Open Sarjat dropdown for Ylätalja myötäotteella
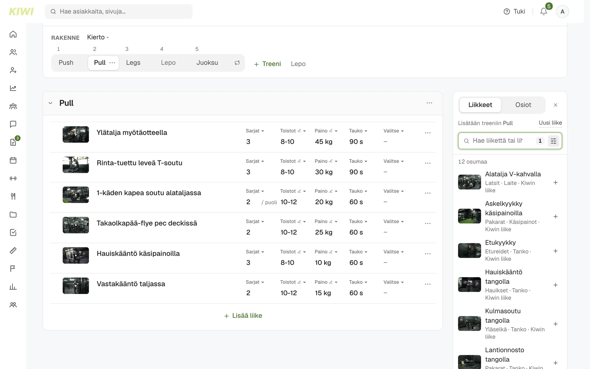The image size is (590, 369). (x=255, y=131)
